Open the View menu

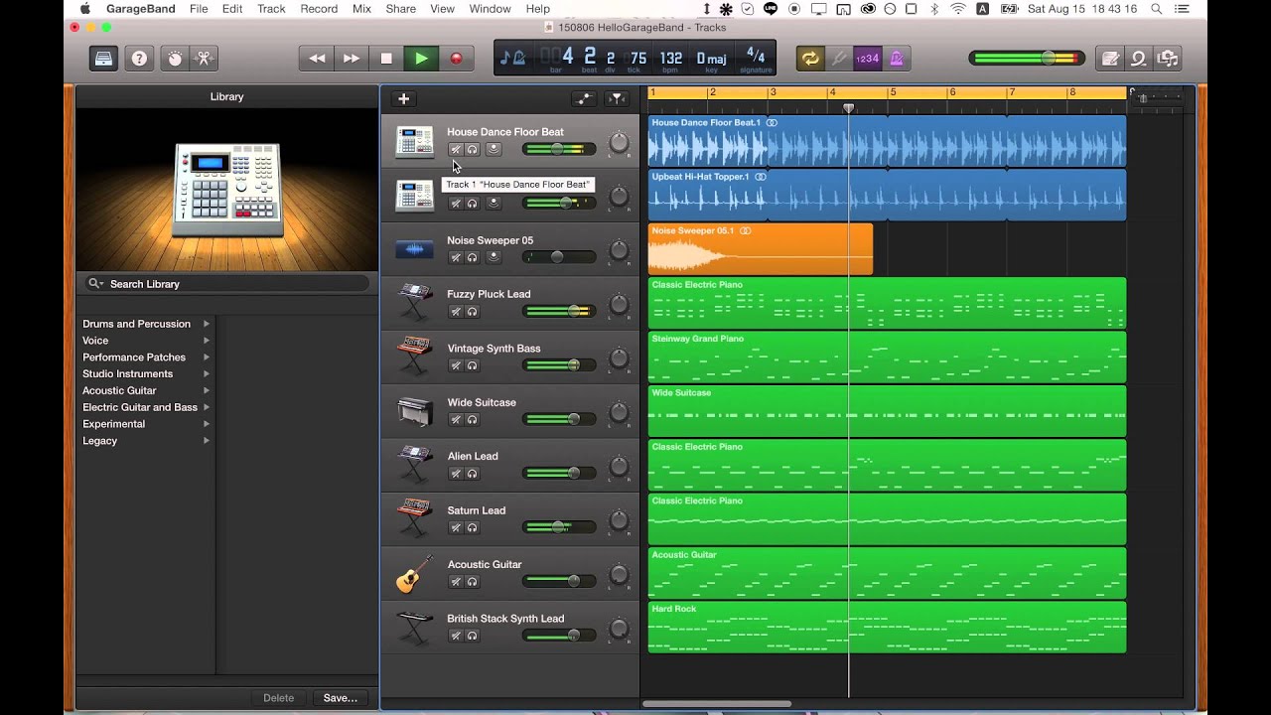pos(443,9)
